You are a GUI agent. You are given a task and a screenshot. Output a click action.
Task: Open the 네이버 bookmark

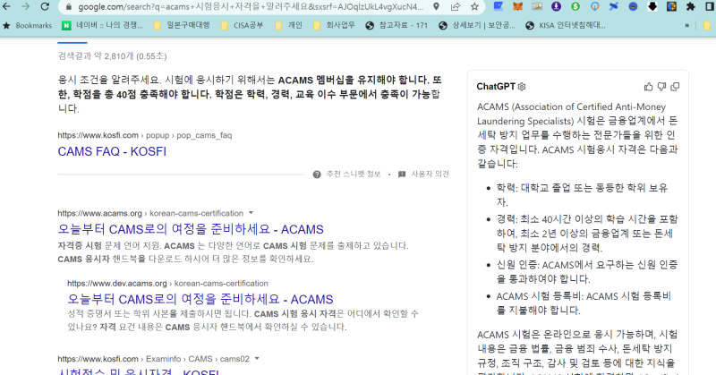click(x=102, y=26)
